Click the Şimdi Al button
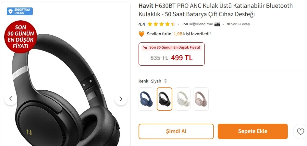Viewport: 307px width, 146px height. click(x=176, y=131)
